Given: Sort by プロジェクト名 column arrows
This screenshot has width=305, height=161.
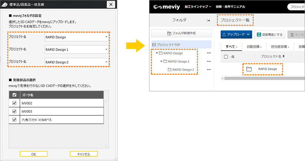Looking at the screenshot, I should [x=283, y=56].
